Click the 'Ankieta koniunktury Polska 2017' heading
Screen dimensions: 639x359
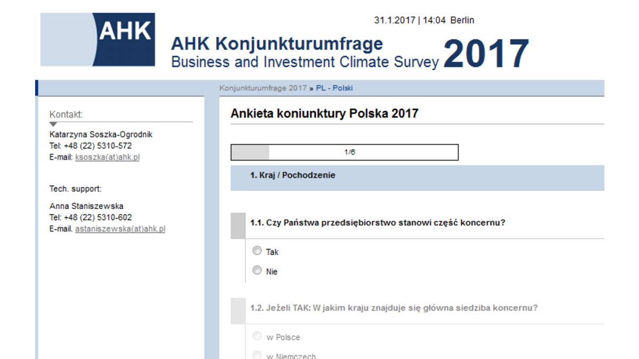pyautogui.click(x=324, y=114)
